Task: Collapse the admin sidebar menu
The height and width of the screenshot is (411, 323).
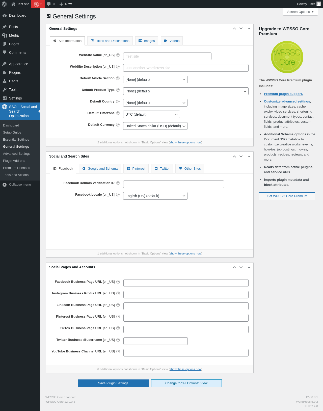Action: (x=20, y=185)
